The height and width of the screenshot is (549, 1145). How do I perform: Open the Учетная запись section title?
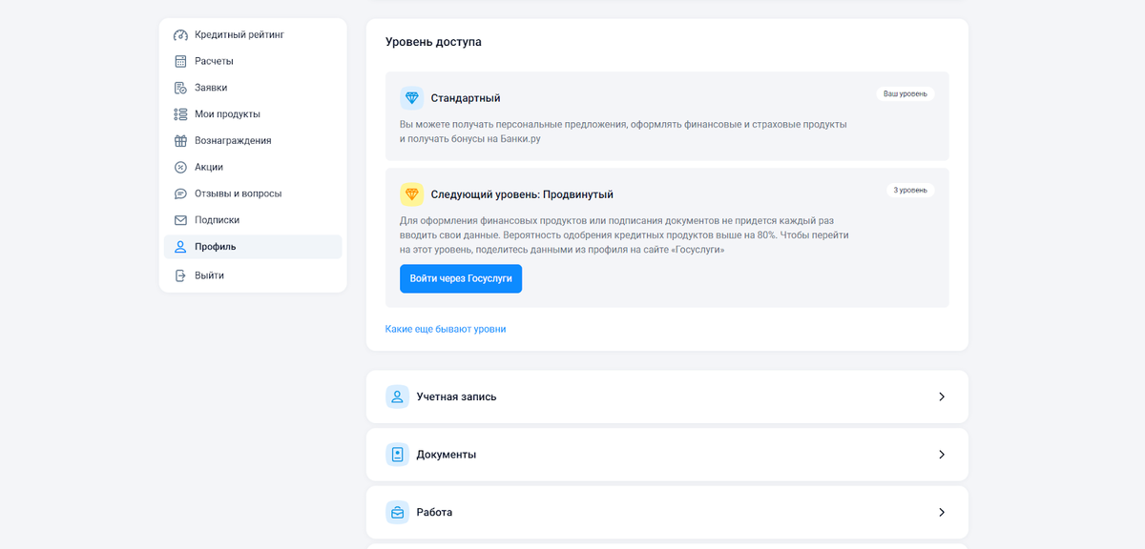coord(456,396)
